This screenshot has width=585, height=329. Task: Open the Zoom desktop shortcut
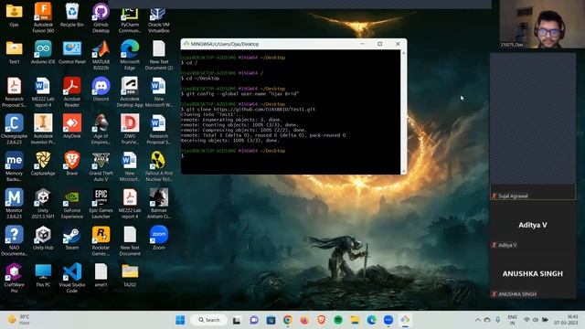coord(158,238)
